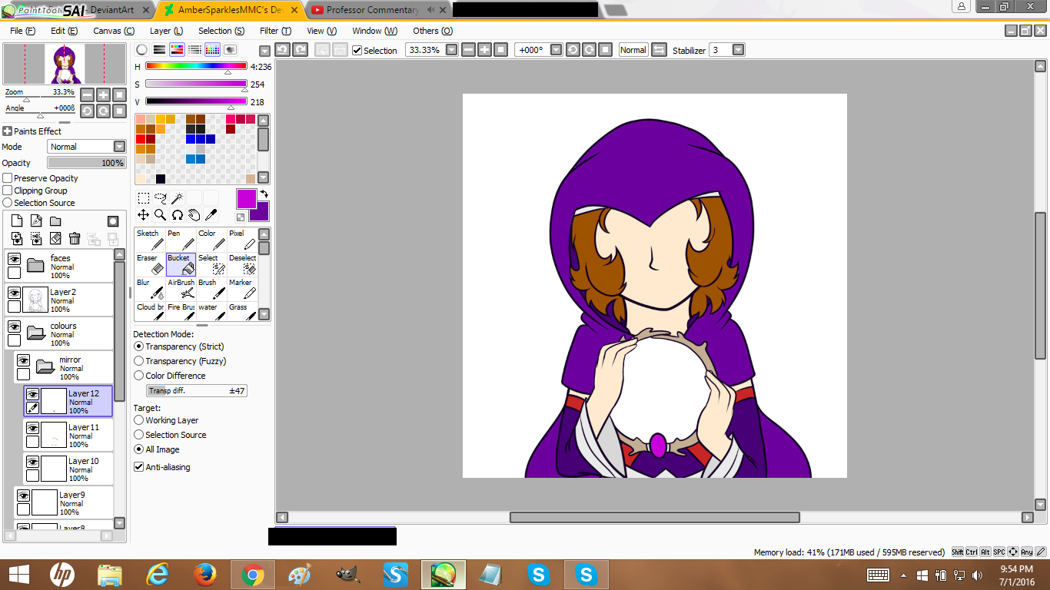Toggle the swatches panel icon
The height and width of the screenshot is (590, 1050).
tap(212, 50)
